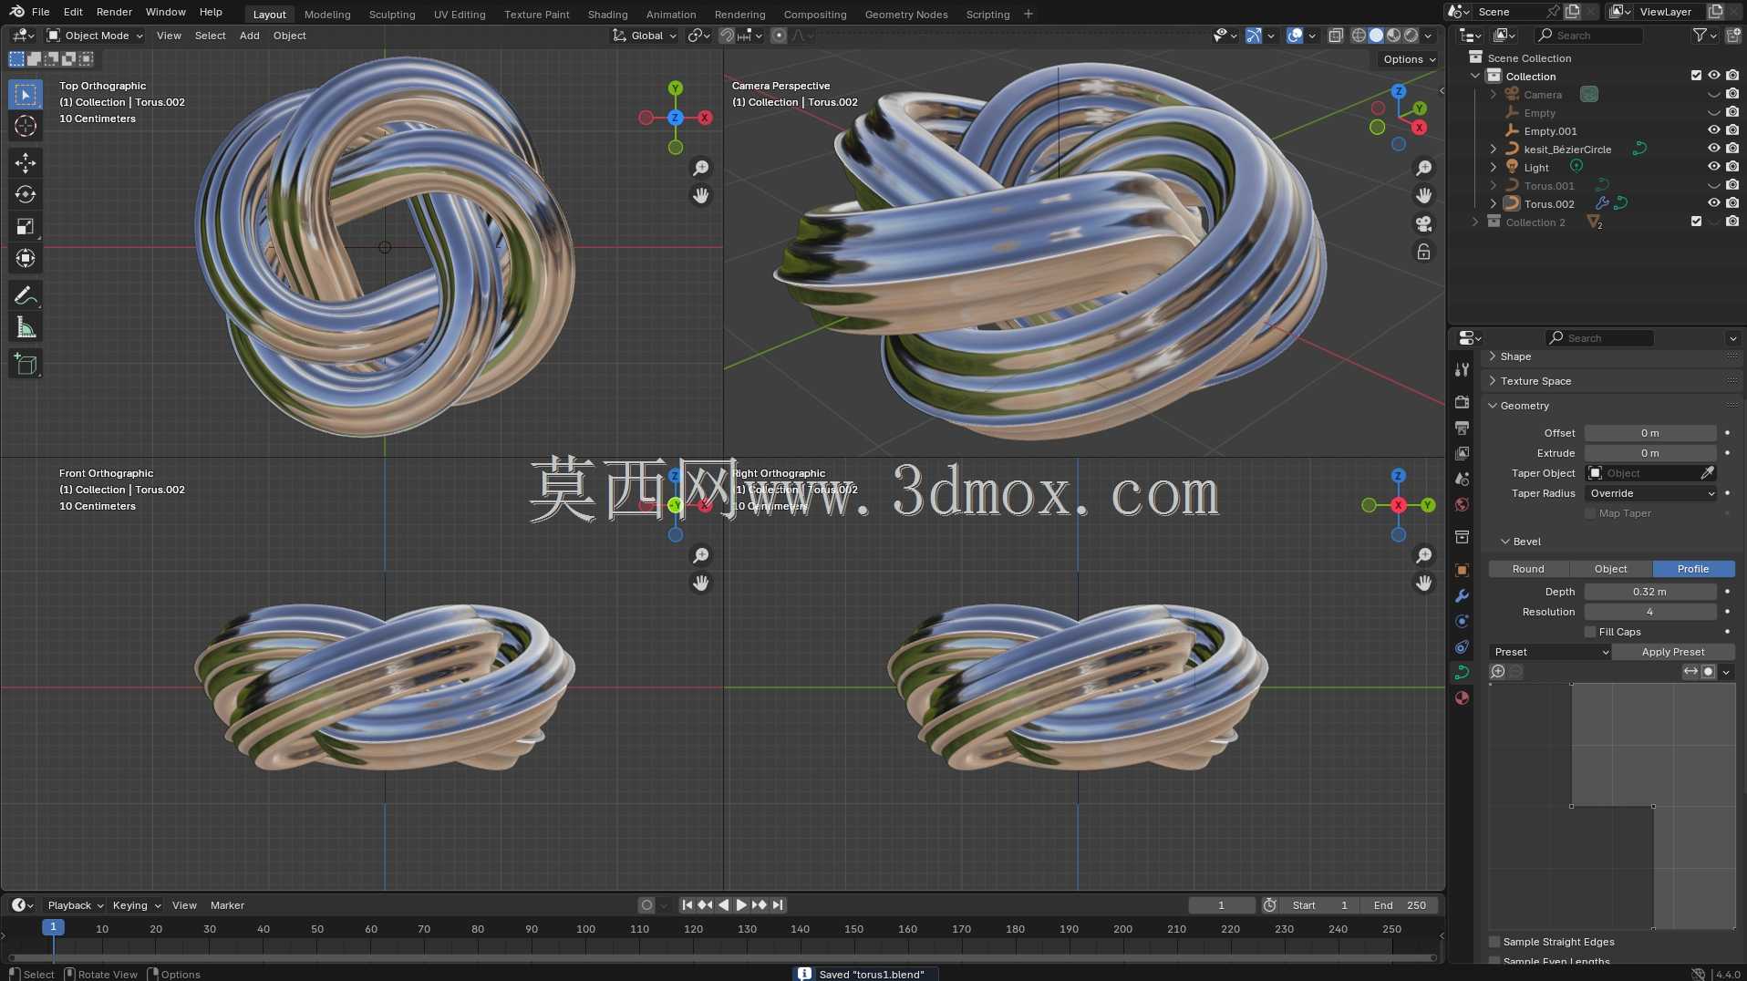Disable Camera in renders
This screenshot has width=1747, height=981.
1732,94
